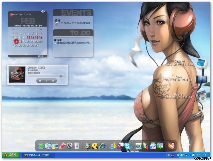Viewport: 213px width, 161px height.
Task: Open the System drive icon on the right
Action: 202,64
